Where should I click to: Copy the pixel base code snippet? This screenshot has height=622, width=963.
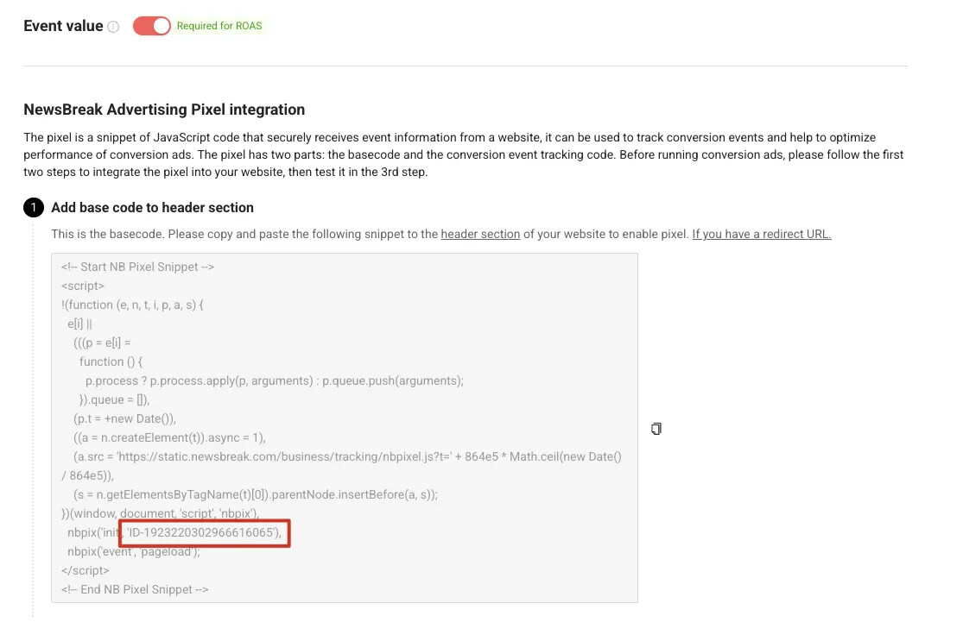pyautogui.click(x=656, y=429)
